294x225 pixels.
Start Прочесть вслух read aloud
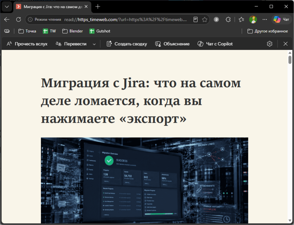[27, 44]
